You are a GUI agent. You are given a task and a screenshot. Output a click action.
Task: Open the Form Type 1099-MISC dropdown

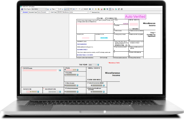tap(72, 12)
